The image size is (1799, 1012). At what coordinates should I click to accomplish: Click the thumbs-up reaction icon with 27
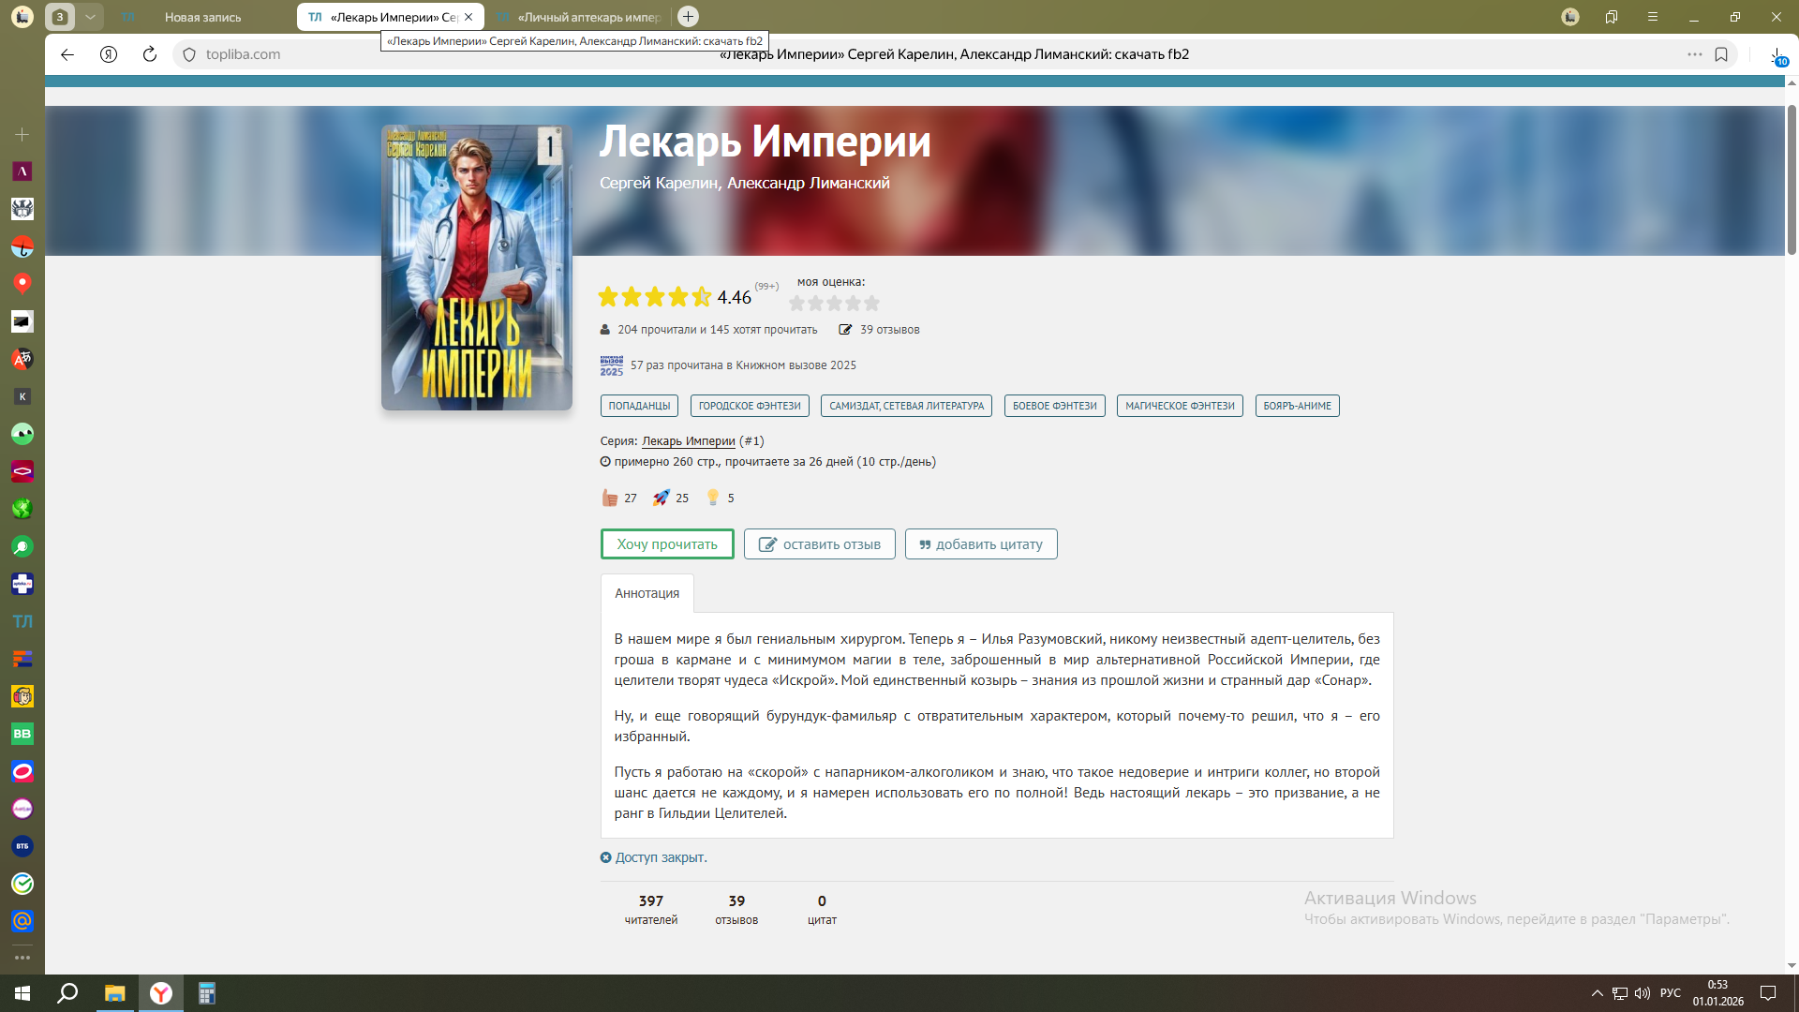[x=610, y=498]
